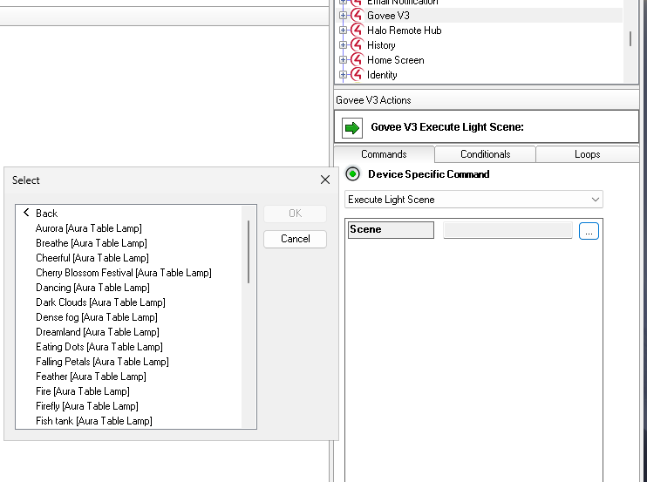Viewport: 647px width, 482px height.
Task: Click the History item icon
Action: (x=356, y=45)
